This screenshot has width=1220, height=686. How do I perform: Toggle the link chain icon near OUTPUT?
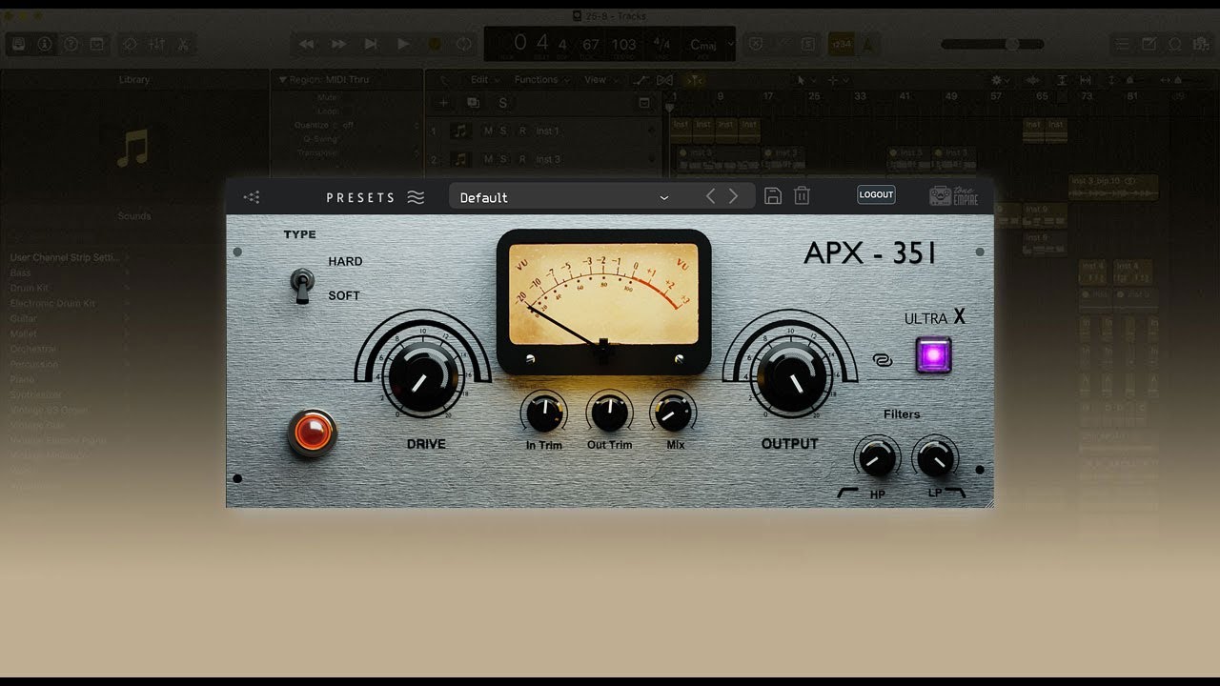[x=881, y=360]
